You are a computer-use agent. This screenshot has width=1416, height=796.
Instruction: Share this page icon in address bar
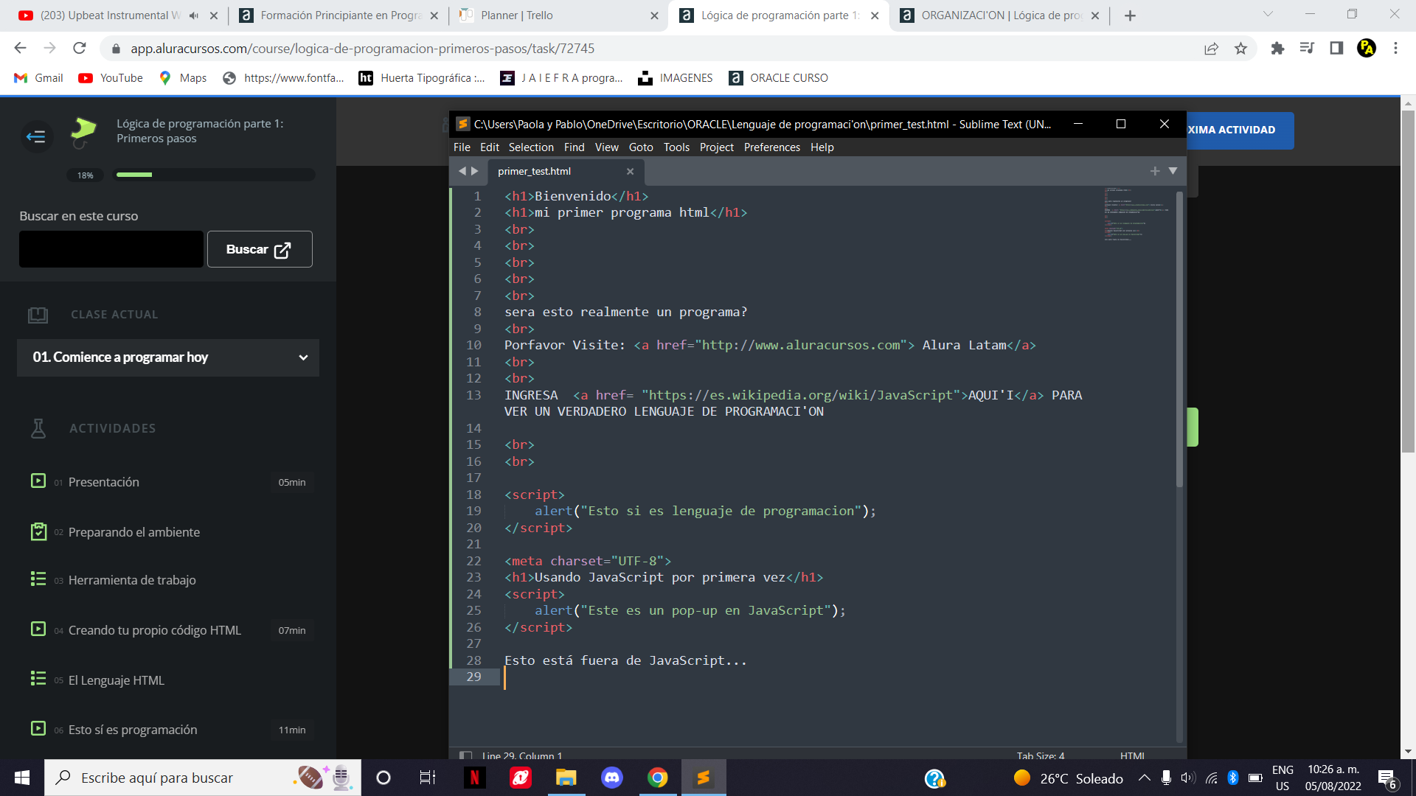[1211, 48]
